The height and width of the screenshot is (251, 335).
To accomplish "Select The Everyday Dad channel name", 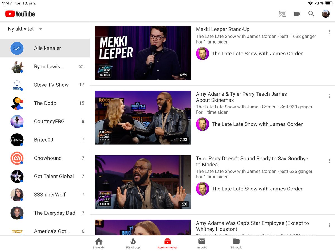I will coord(55,213).
